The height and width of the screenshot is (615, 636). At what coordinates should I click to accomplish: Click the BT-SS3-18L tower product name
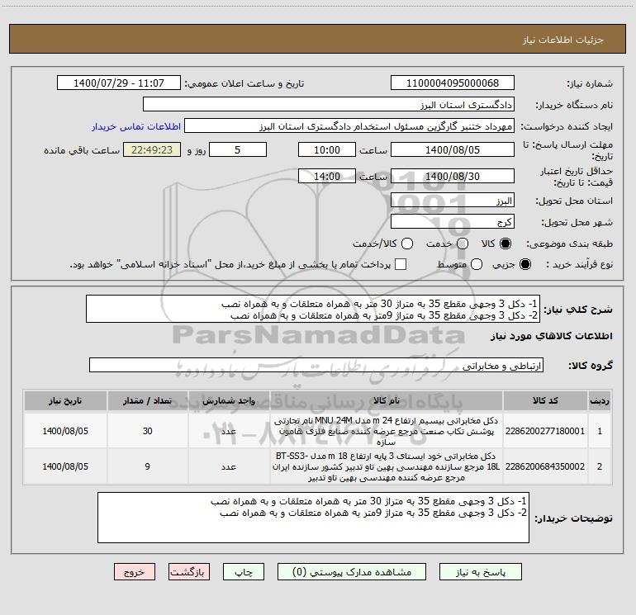(x=387, y=466)
